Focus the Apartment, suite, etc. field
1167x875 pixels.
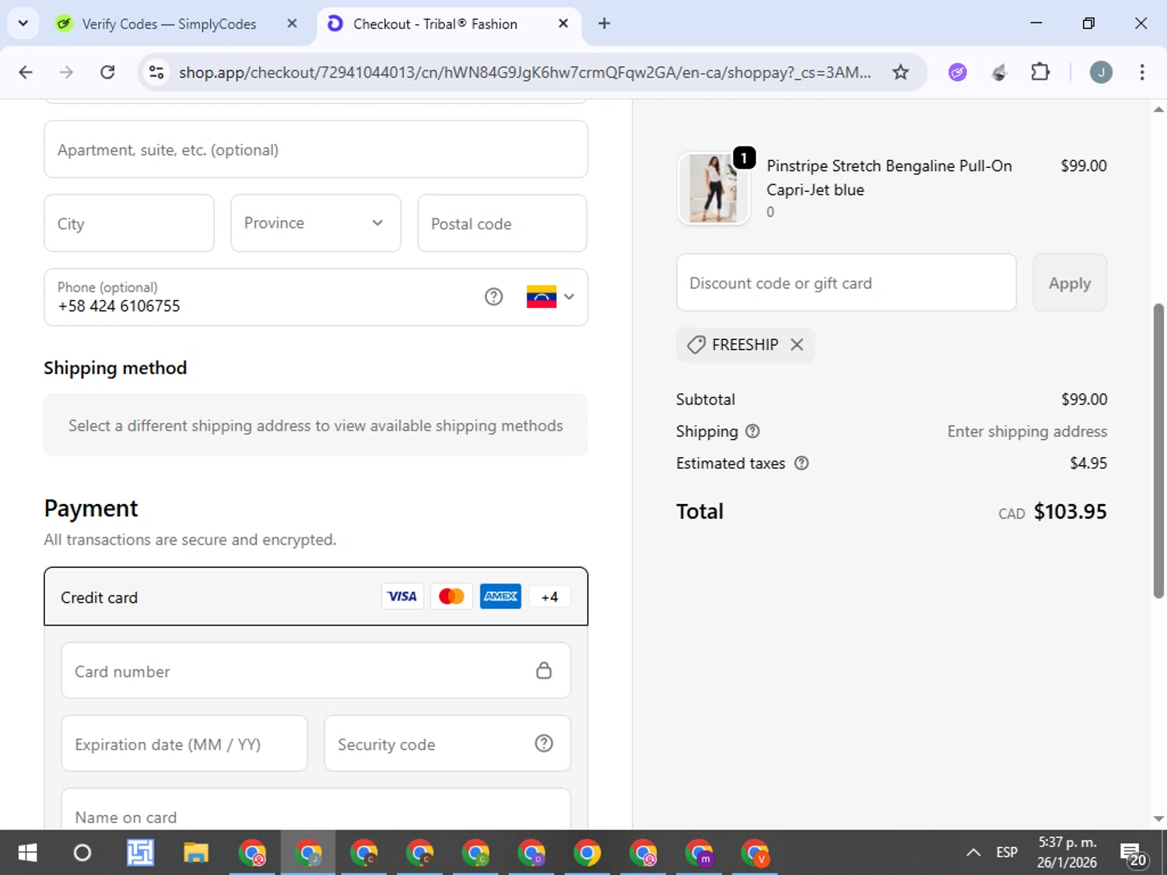coord(316,149)
